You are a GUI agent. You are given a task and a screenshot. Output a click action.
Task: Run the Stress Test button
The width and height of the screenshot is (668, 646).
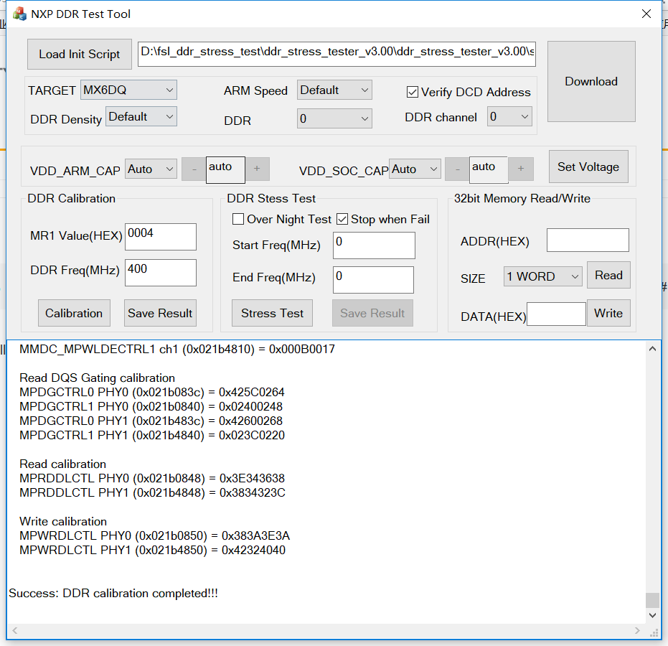272,313
